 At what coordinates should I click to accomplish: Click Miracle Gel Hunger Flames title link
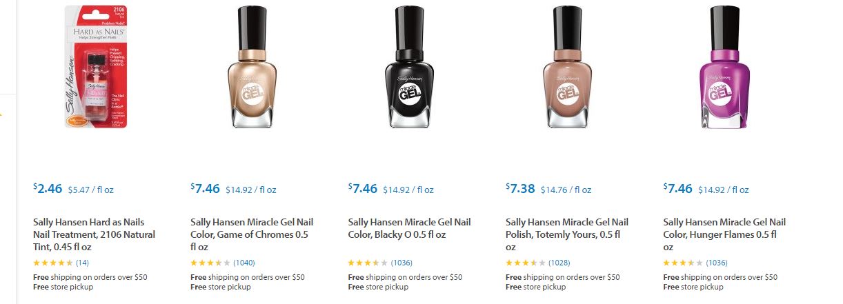pyautogui.click(x=724, y=234)
